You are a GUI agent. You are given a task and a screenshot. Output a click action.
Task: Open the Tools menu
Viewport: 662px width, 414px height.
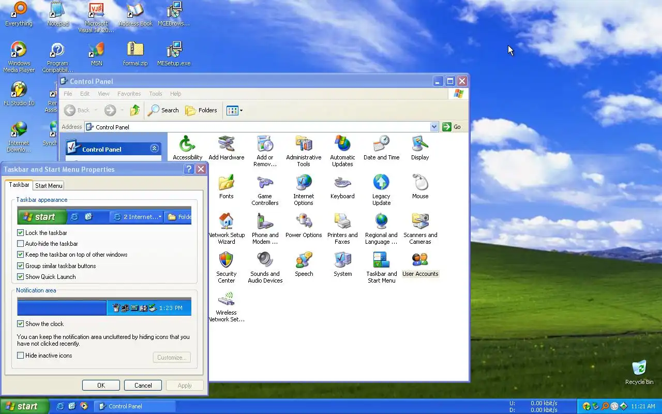156,94
